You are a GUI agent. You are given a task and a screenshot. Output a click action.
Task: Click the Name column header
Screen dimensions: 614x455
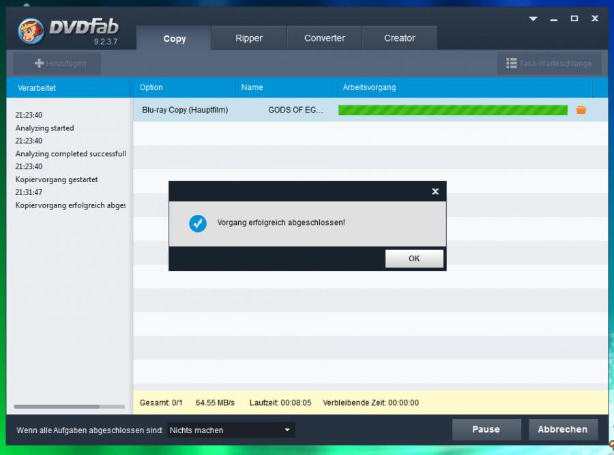[284, 88]
